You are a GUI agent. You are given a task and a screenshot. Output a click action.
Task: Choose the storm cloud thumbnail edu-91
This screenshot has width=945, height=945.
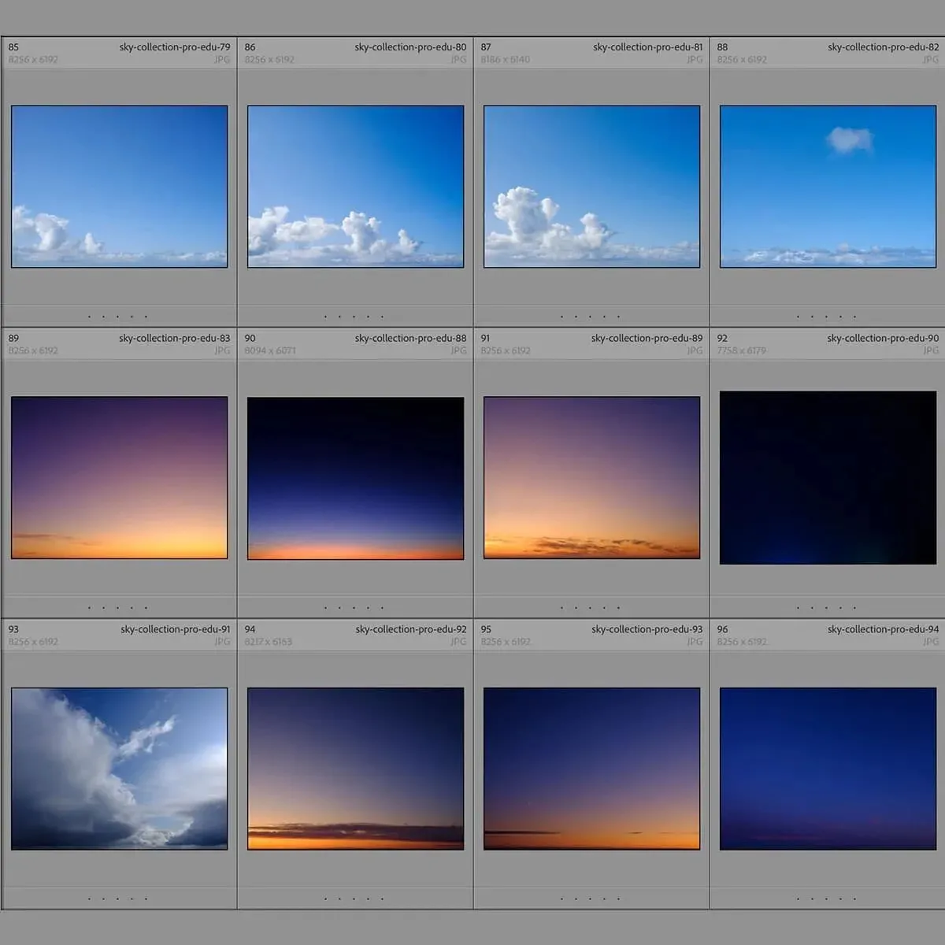119,769
